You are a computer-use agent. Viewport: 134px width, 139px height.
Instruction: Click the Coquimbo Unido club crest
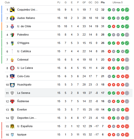click(12, 10)
